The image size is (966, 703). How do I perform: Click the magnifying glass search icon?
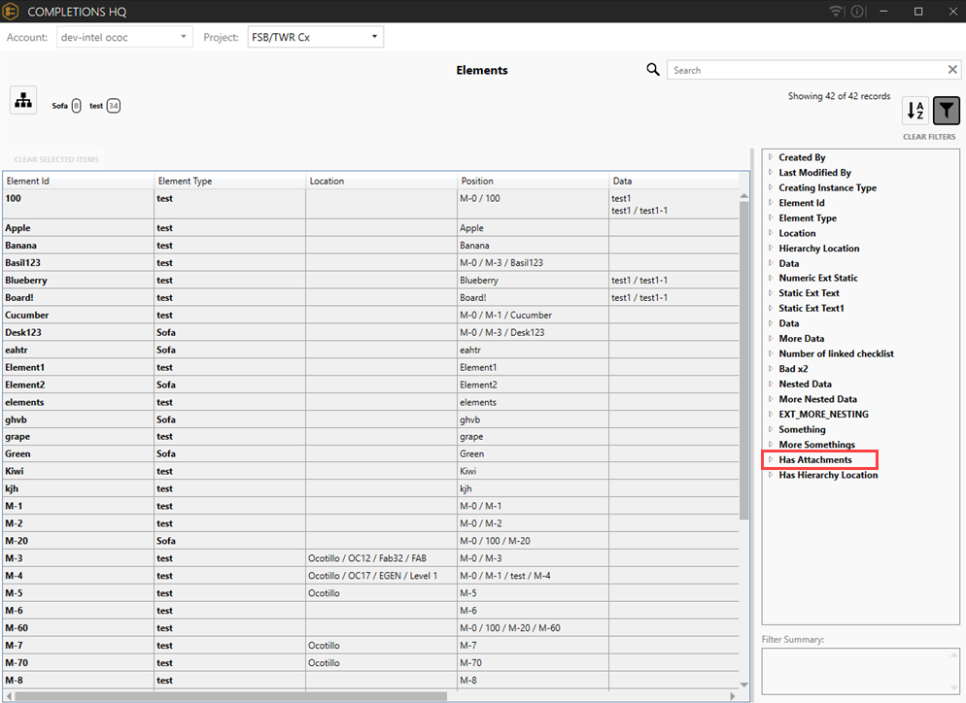point(653,70)
